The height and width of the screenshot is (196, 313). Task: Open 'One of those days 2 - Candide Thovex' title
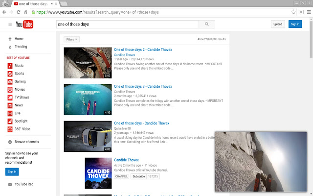[x=143, y=49]
